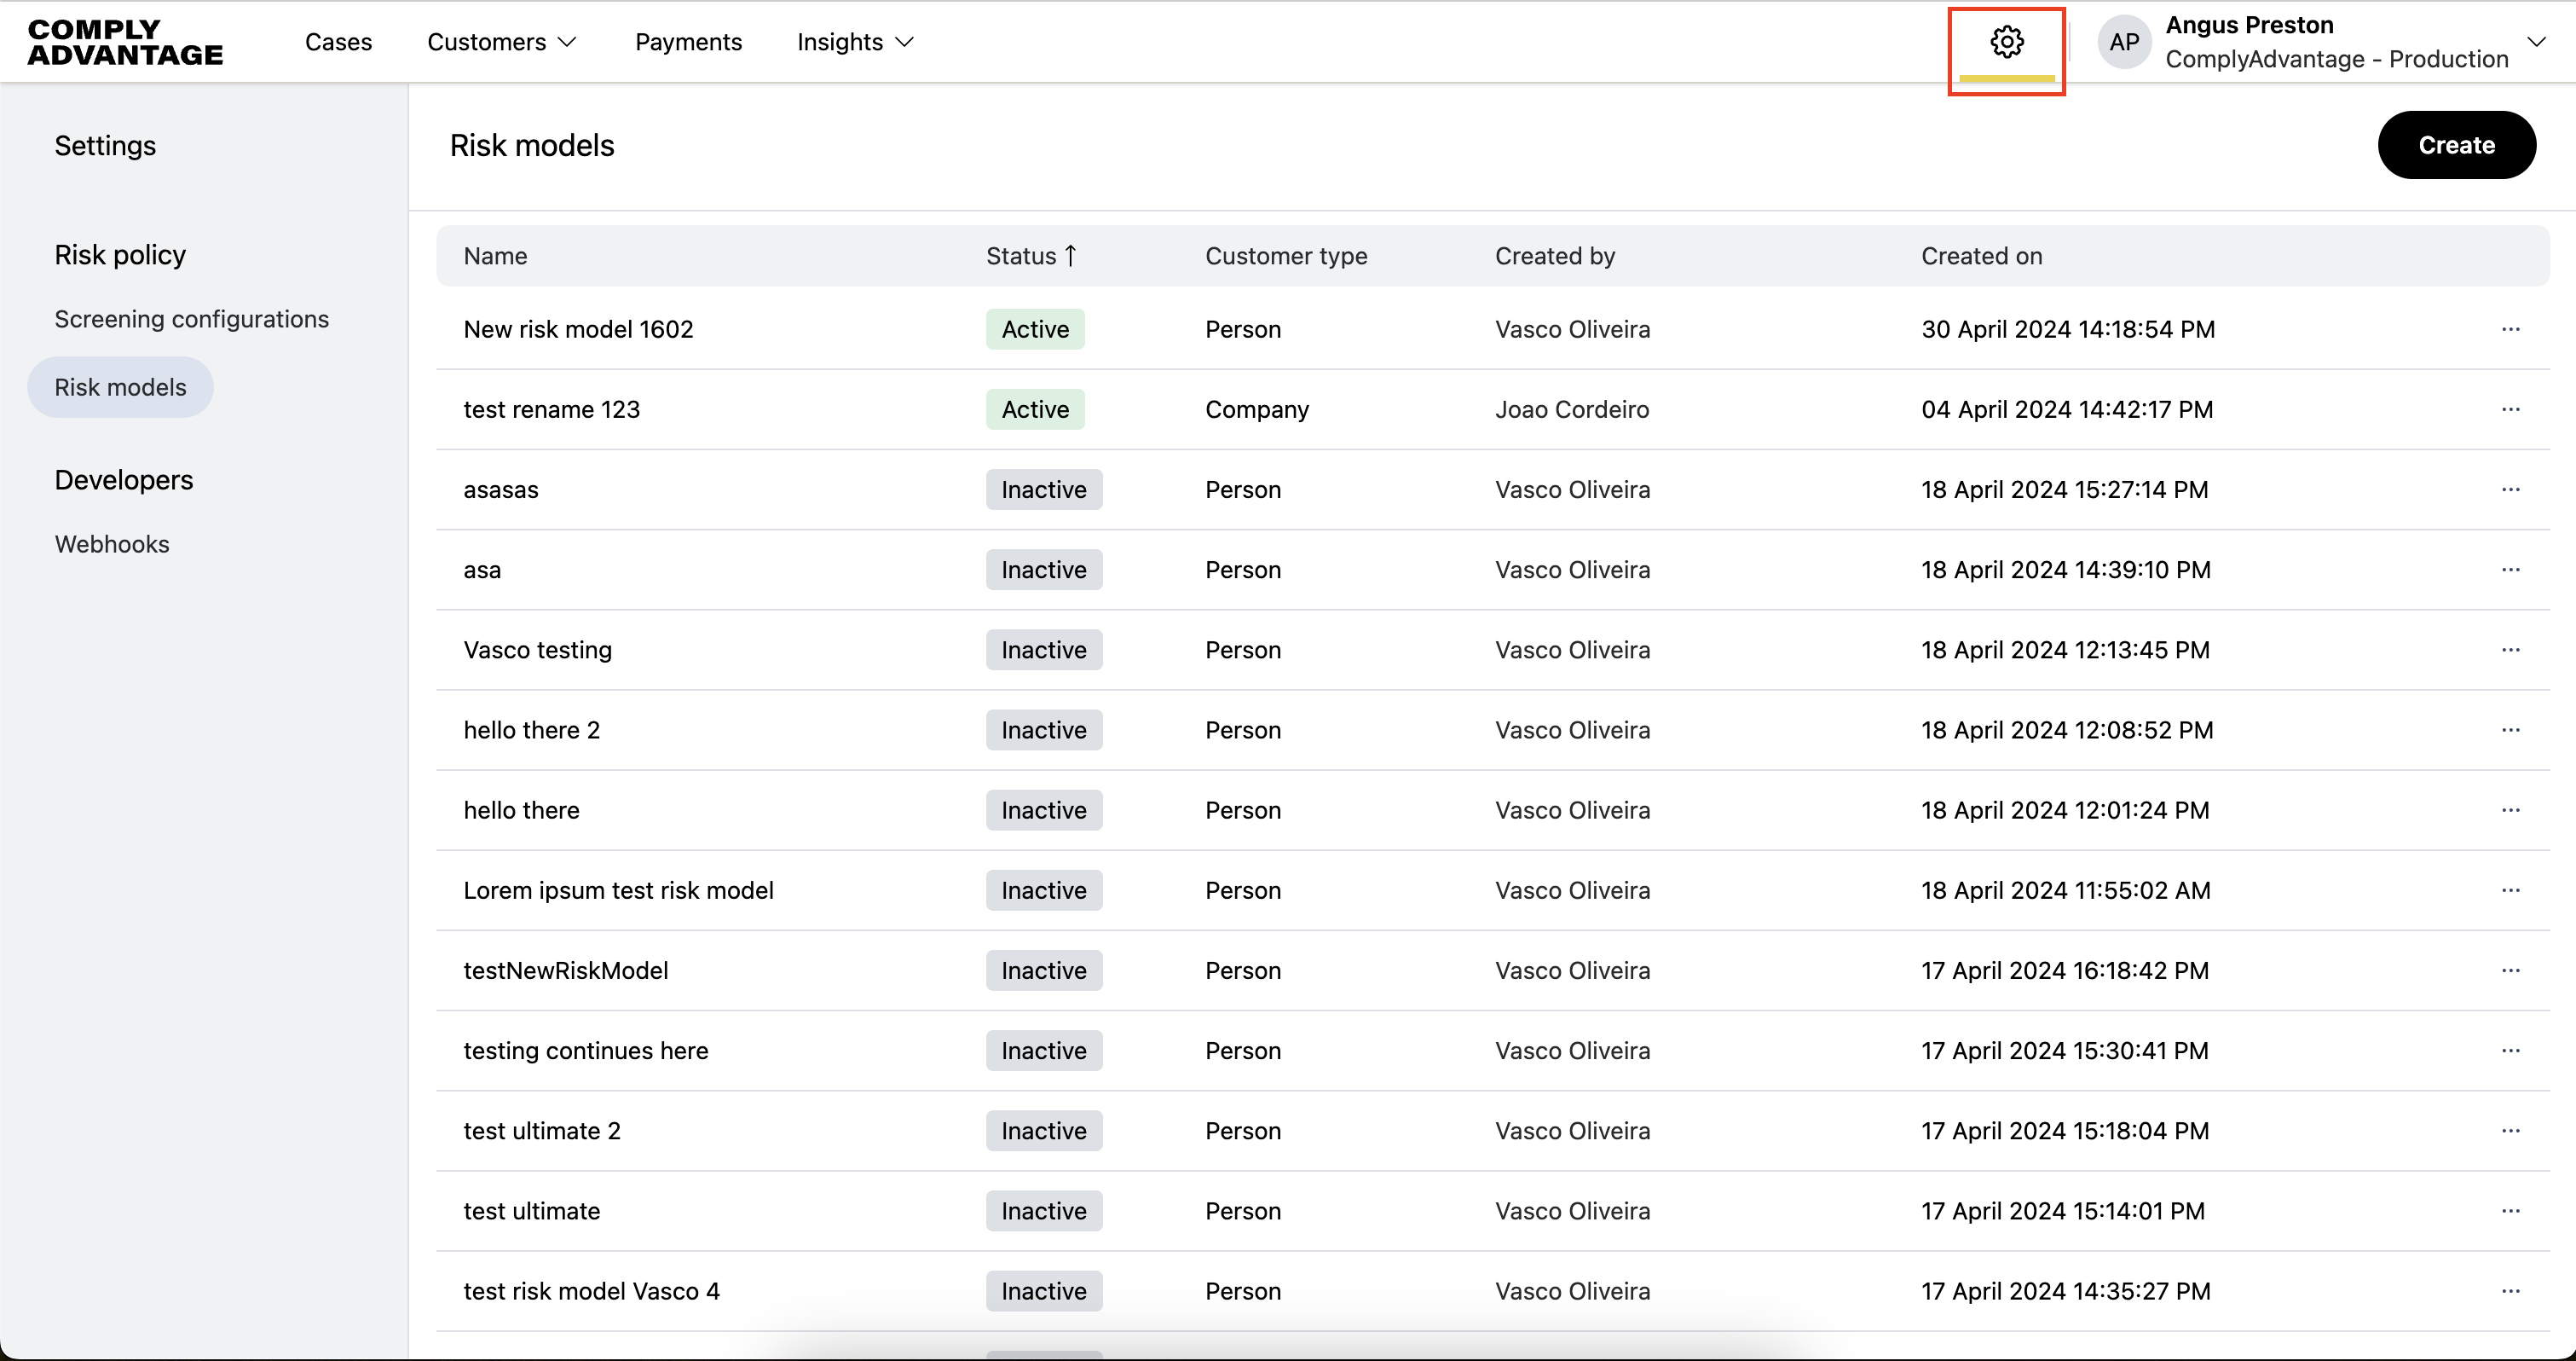Click the ellipsis icon for hello there 2

point(2511,730)
